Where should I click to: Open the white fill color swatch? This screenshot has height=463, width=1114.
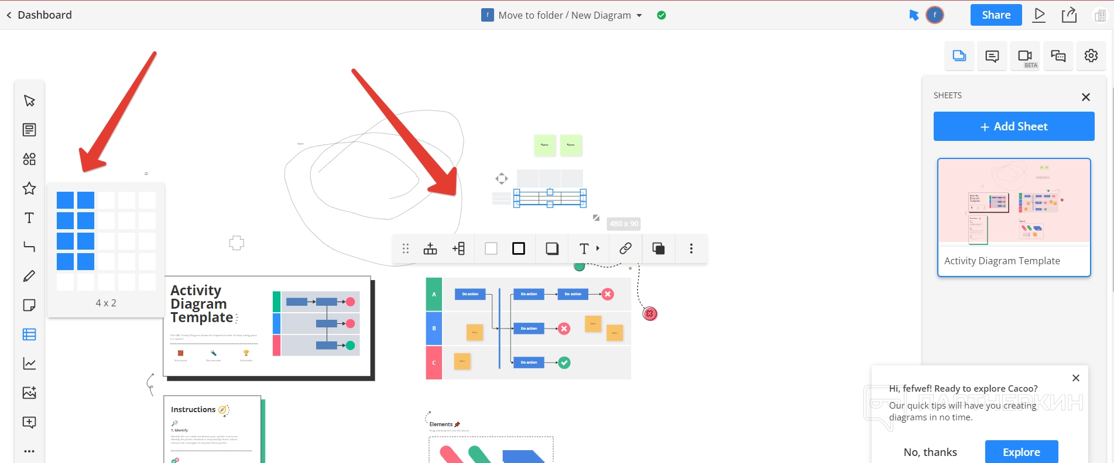[x=491, y=249]
